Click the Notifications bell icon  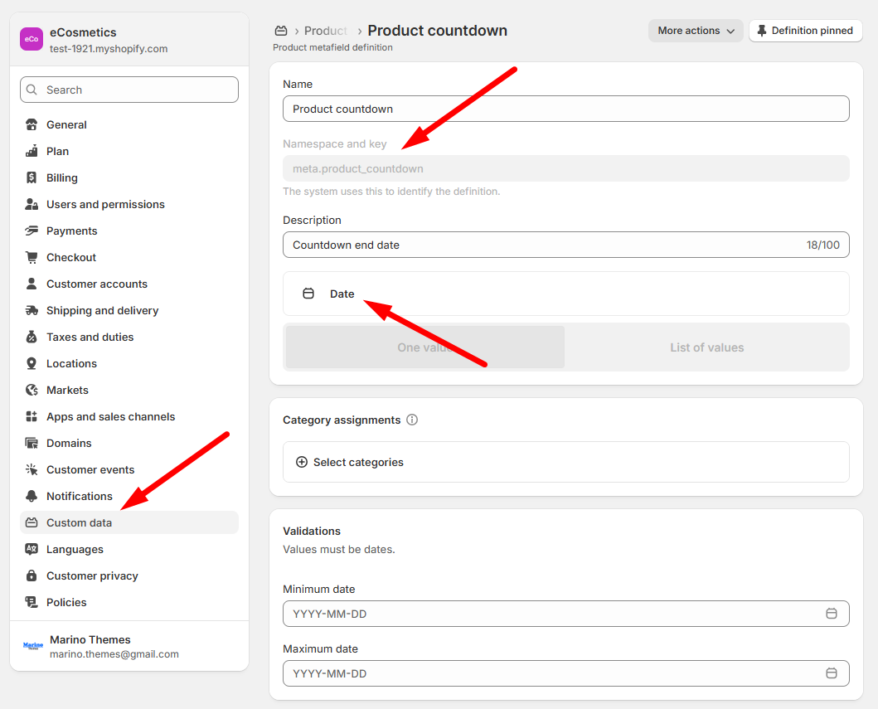coord(32,496)
